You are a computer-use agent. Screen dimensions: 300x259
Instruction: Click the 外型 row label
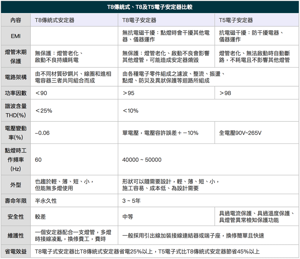(x=16, y=185)
